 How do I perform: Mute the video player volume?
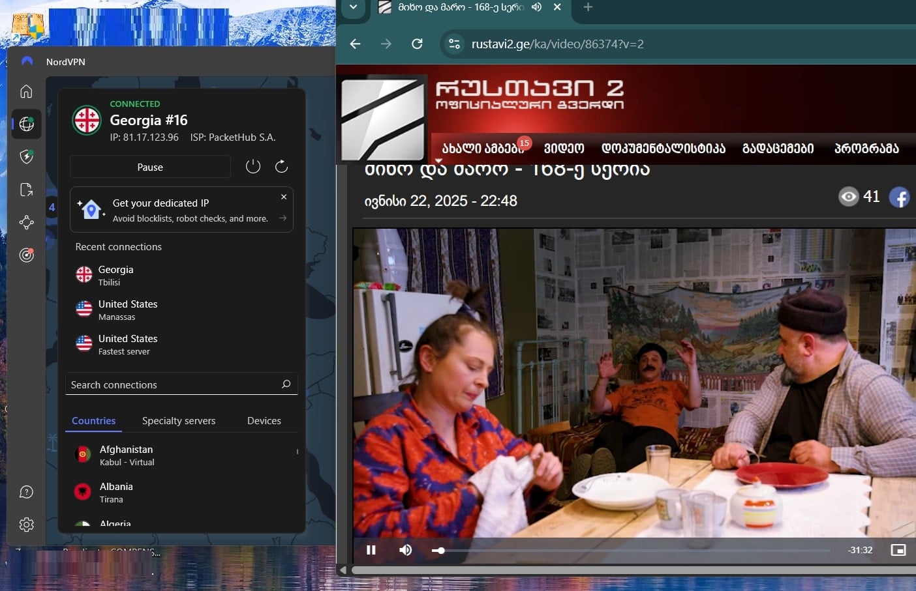tap(405, 550)
